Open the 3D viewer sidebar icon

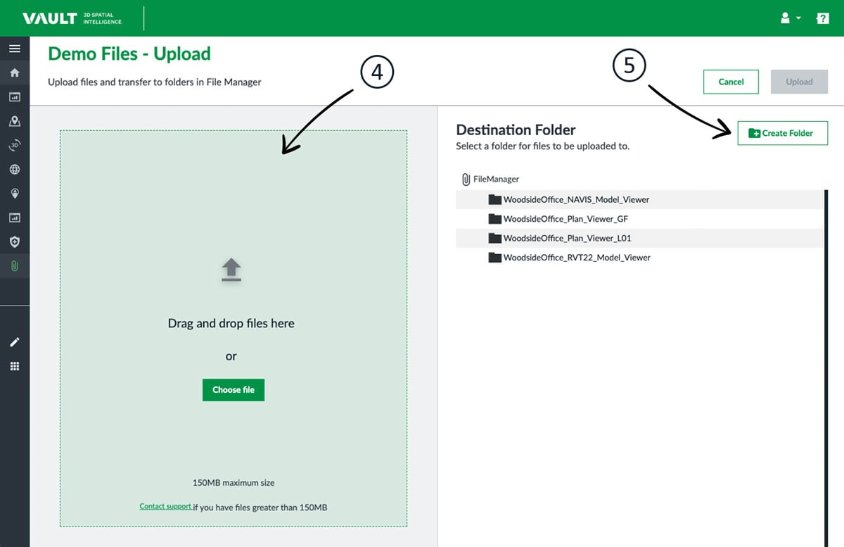coord(14,146)
